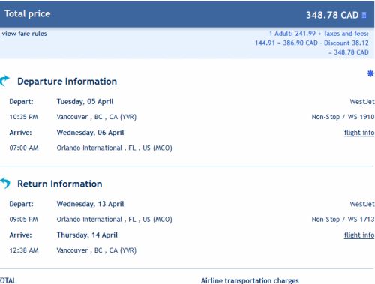This screenshot has height=284, width=375.
Task: Click the price breakdown icon beside 348.78 CAD
Action: click(364, 15)
